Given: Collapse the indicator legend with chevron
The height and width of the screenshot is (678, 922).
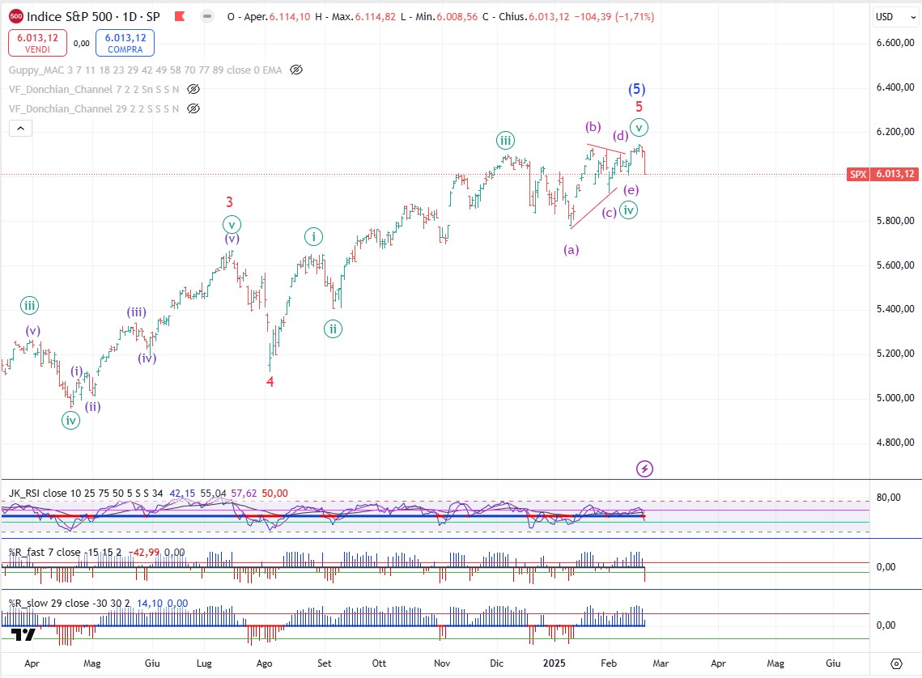Looking at the screenshot, I should [x=20, y=128].
